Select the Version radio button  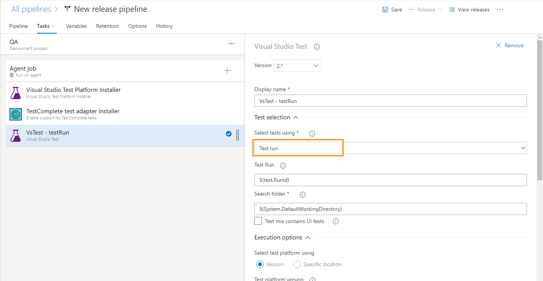(260, 264)
